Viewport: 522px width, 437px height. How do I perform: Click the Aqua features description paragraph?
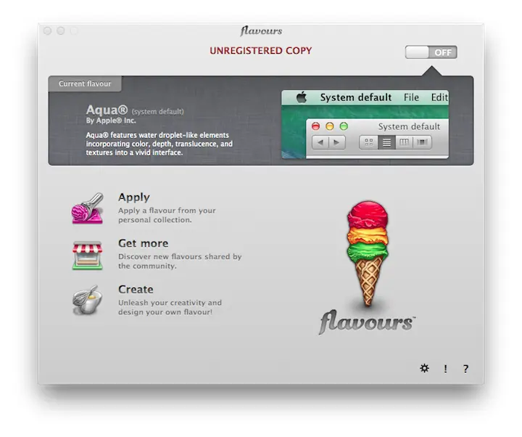159,144
